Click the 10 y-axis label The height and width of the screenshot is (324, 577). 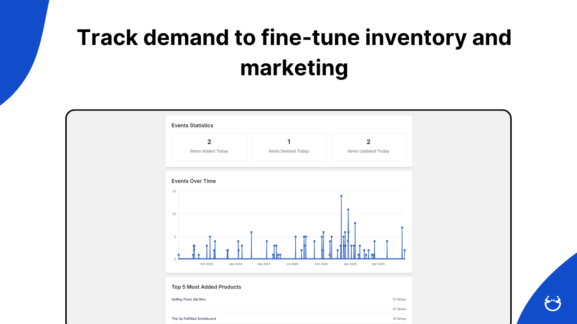pos(174,214)
